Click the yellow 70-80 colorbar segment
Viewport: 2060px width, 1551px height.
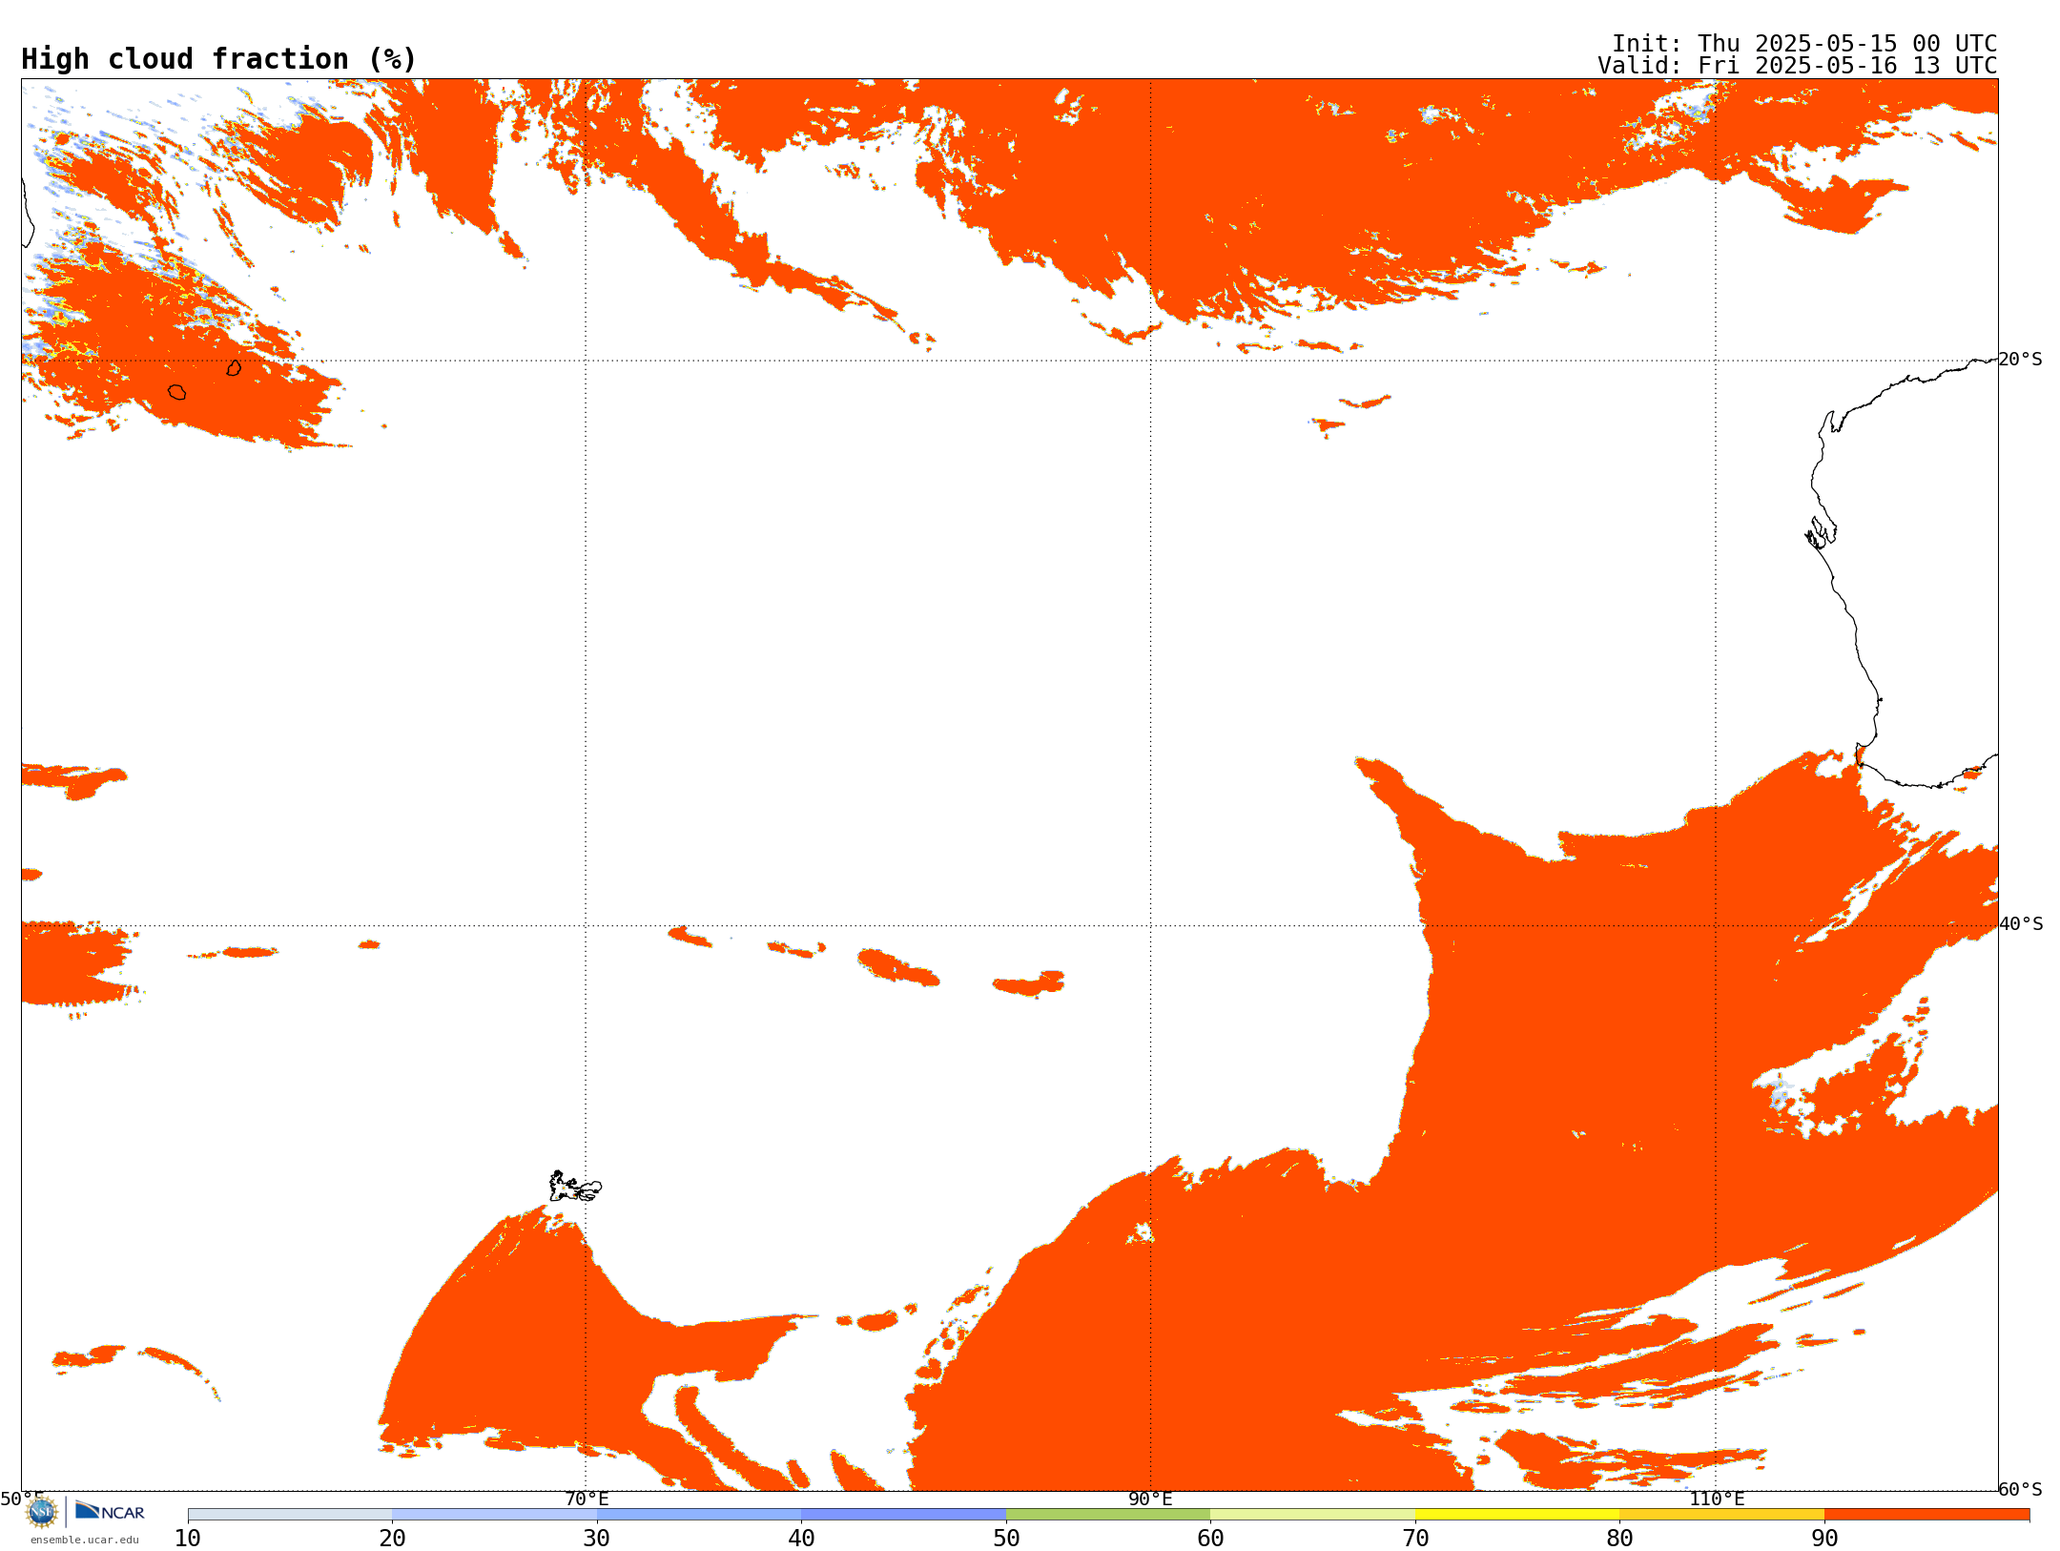tap(1517, 1515)
